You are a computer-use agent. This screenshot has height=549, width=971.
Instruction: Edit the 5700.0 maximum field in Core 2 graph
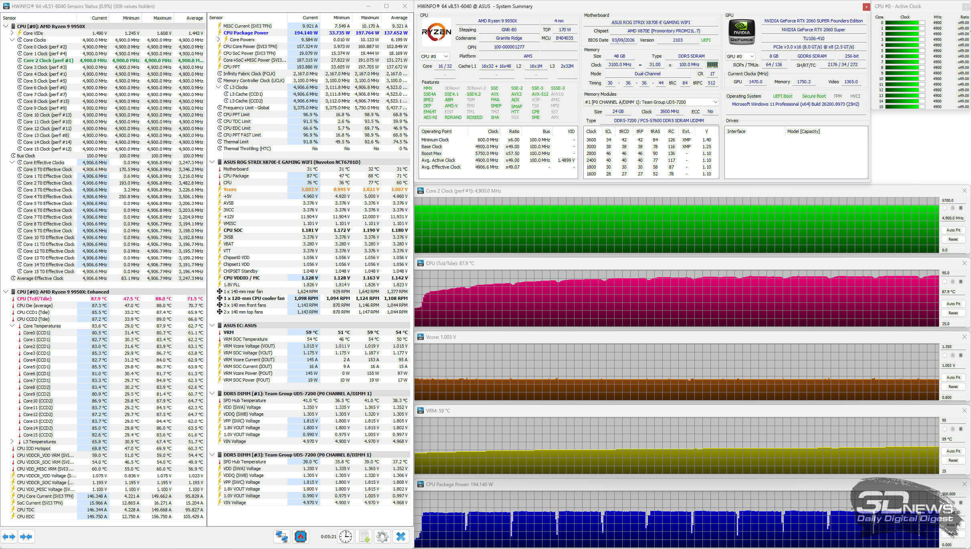[953, 201]
